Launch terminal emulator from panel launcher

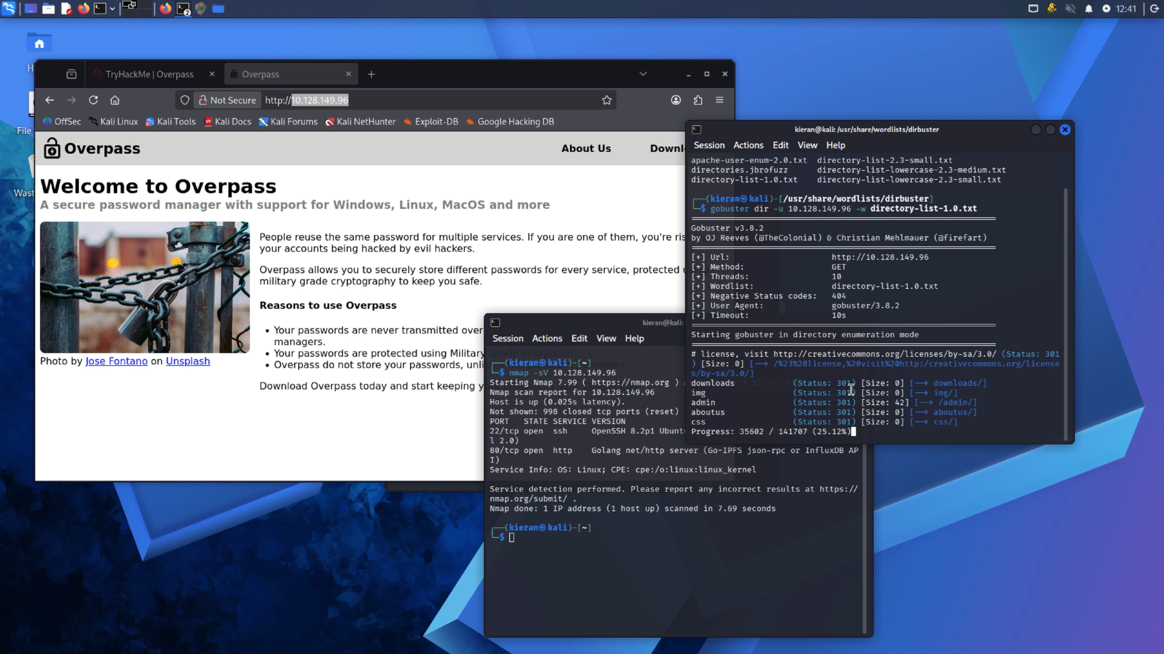(100, 8)
